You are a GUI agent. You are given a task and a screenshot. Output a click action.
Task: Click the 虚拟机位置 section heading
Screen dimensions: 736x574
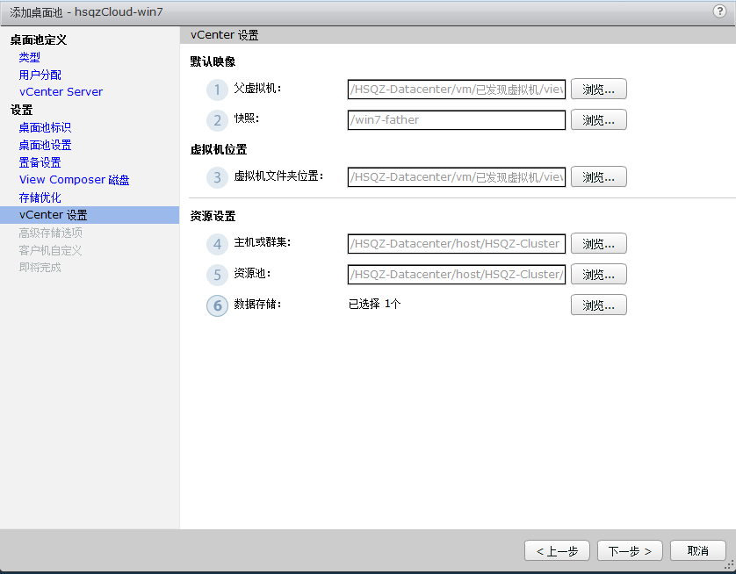[219, 149]
